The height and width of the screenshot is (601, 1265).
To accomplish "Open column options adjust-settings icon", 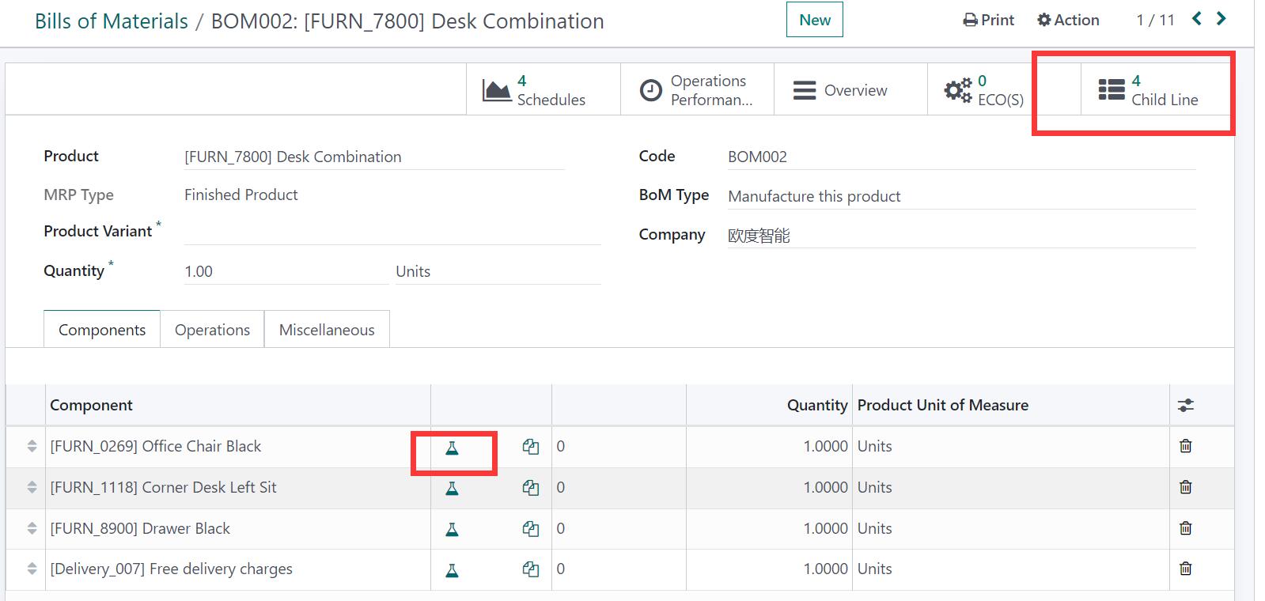I will click(1185, 406).
